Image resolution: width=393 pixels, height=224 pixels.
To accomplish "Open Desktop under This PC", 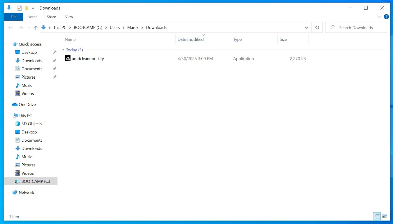I will coord(29,132).
